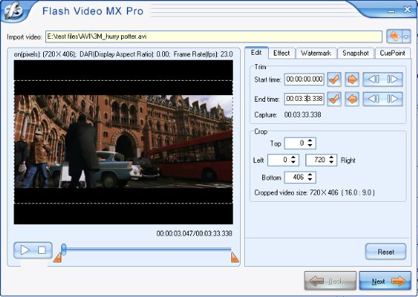Click the orange trim end marker
Screen dimensions: 418x297
pos(235,257)
